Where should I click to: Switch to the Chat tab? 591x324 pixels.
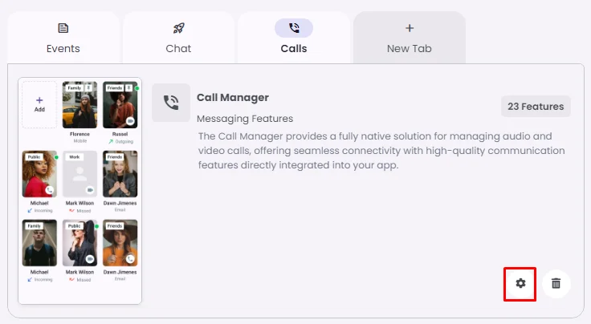[178, 48]
